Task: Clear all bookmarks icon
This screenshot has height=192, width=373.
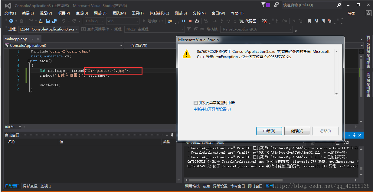Action: point(329,21)
